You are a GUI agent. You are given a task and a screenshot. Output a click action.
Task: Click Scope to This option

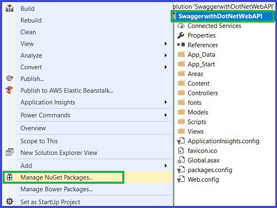click(x=39, y=141)
